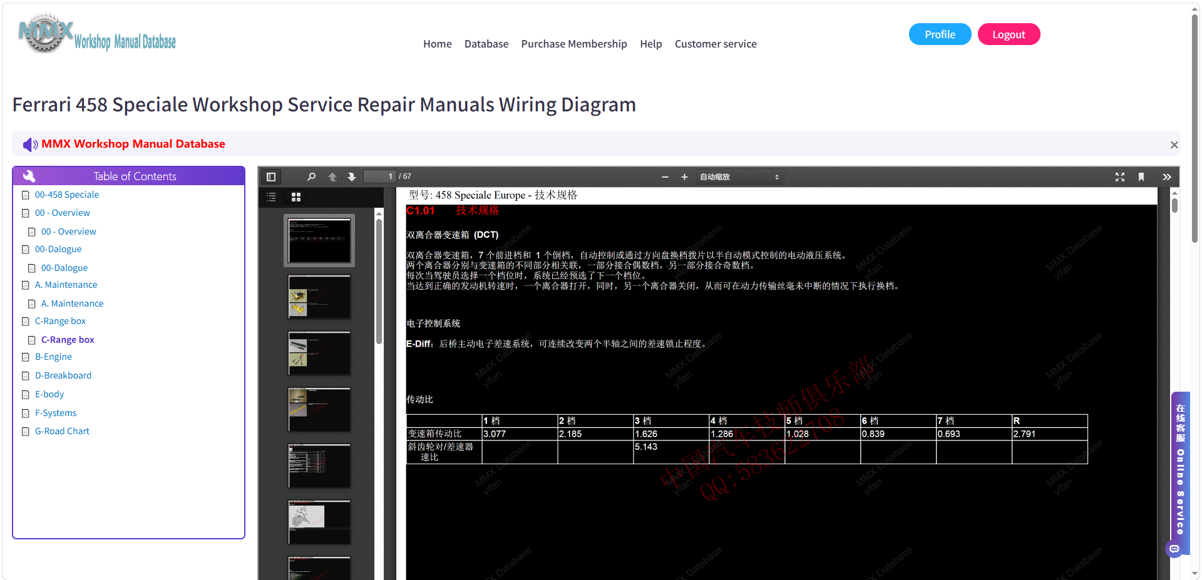This screenshot has height=580, width=1202.
Task: Click the blue Profile button
Action: tap(940, 34)
